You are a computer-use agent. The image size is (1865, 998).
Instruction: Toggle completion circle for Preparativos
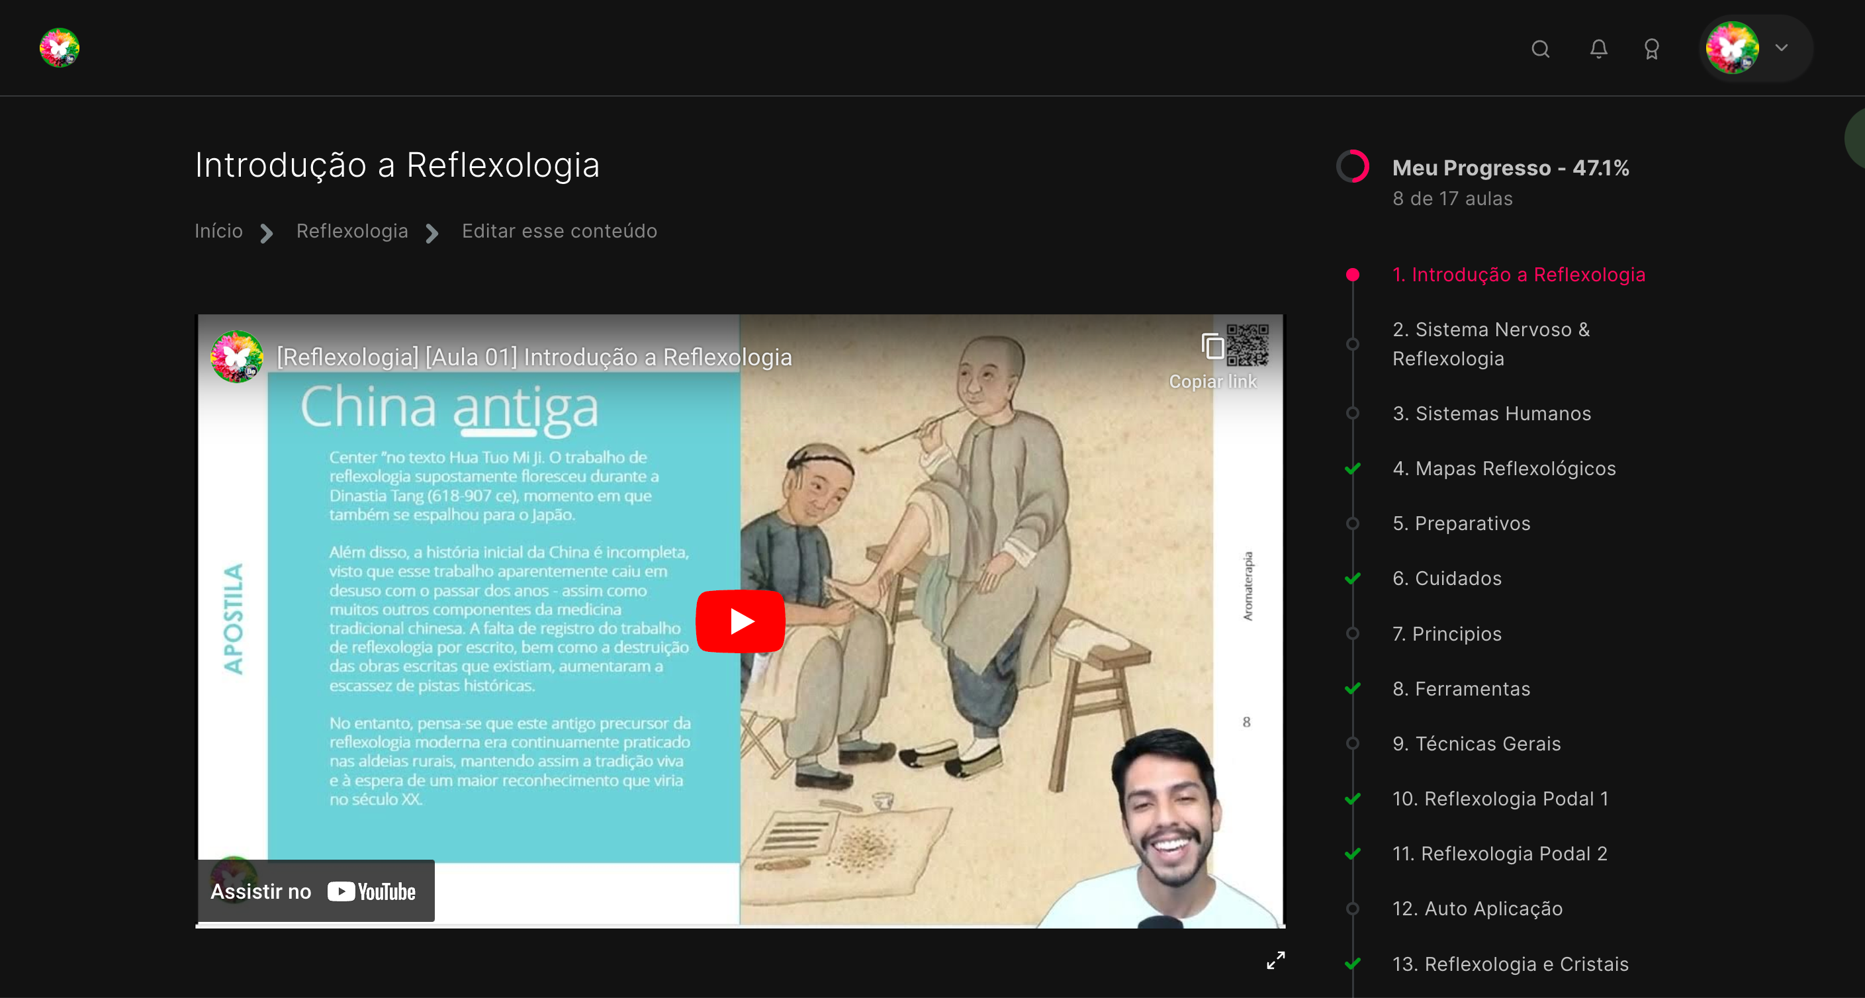[1352, 523]
